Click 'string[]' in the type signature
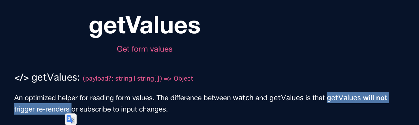Viewport: 419px width, 125px height. pos(148,79)
